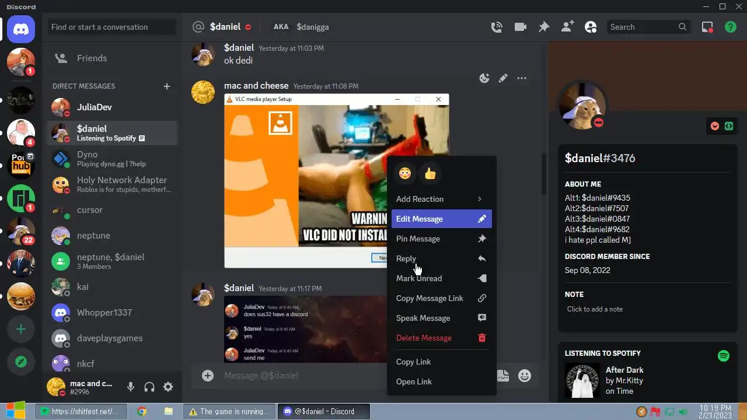The height and width of the screenshot is (420, 747).
Task: Click Find or start a conversation box
Action: pyautogui.click(x=112, y=27)
